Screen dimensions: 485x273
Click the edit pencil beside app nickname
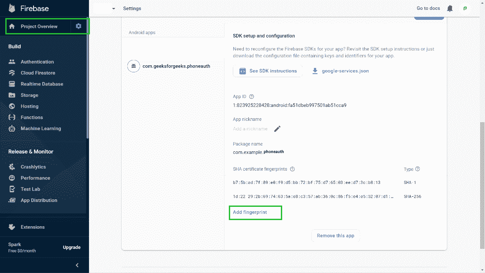click(277, 129)
